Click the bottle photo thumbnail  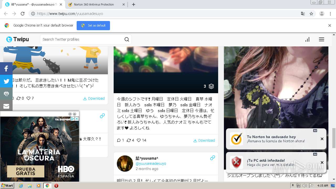pyautogui.click(x=166, y=70)
